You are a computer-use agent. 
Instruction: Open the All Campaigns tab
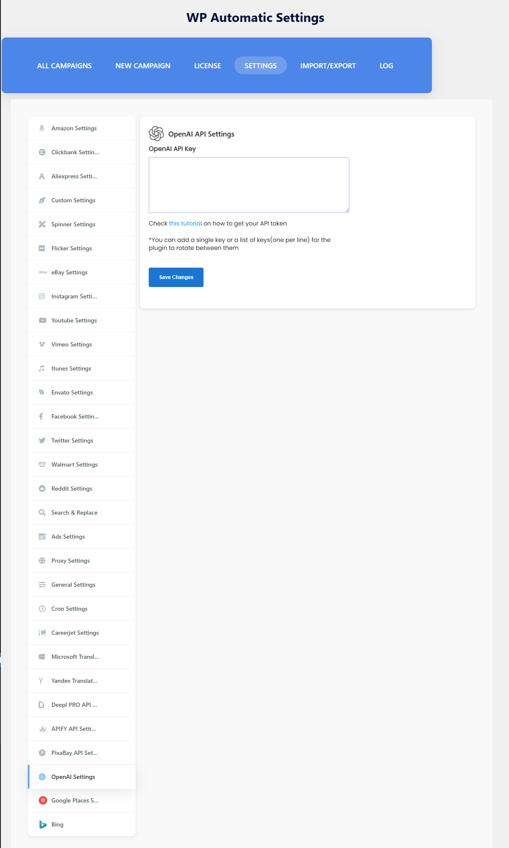click(x=64, y=66)
